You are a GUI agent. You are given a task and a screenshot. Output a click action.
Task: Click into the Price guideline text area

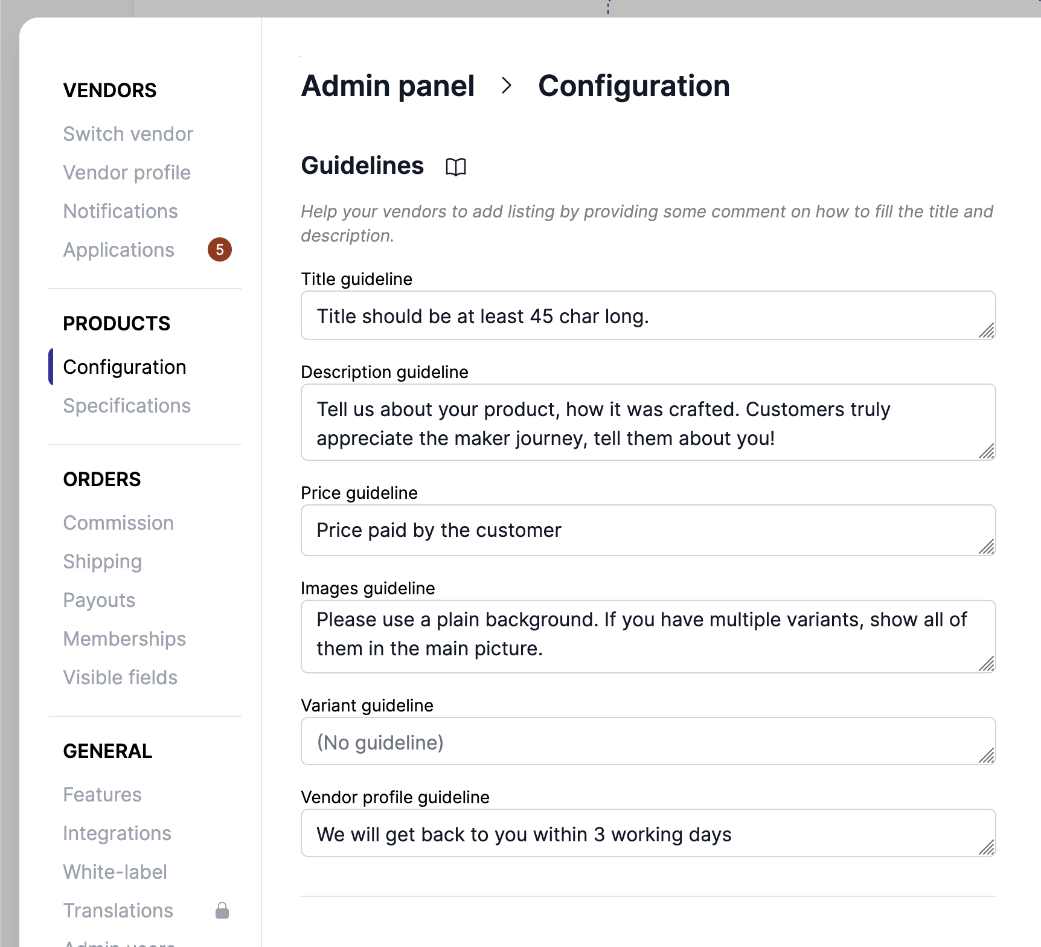640,530
